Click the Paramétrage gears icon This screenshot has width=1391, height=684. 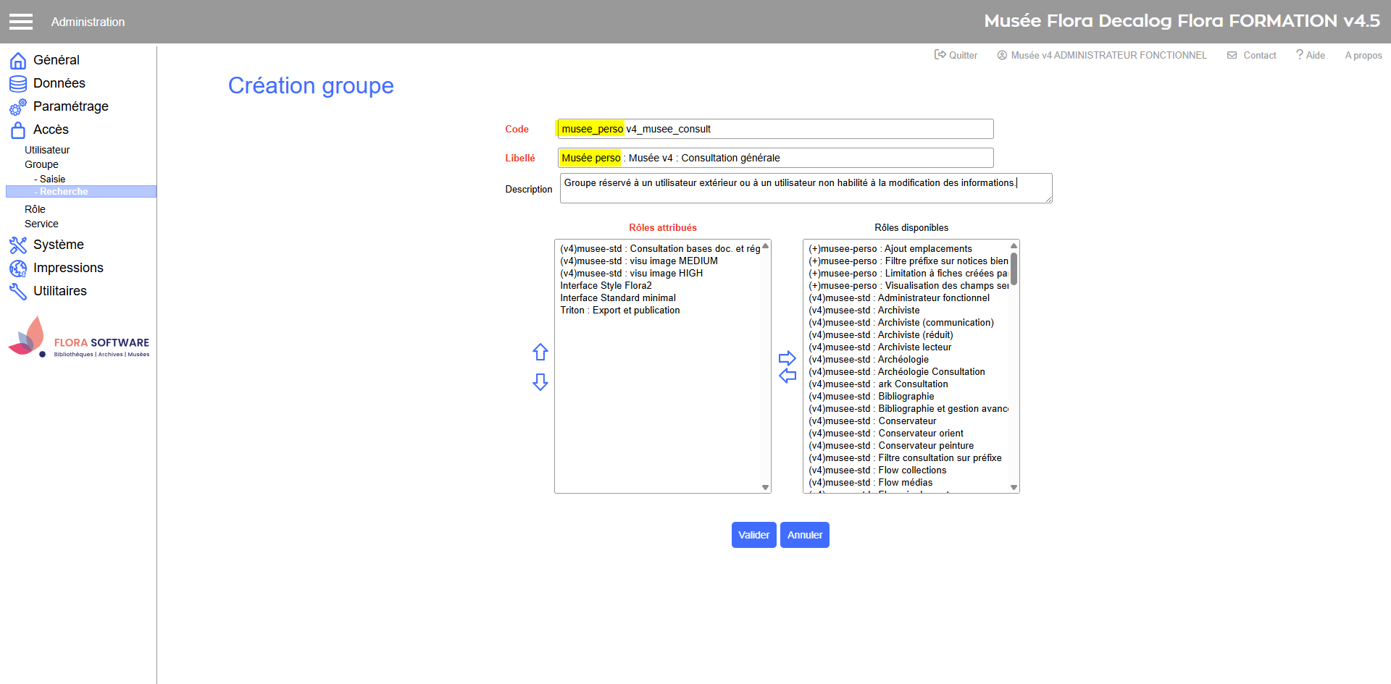[18, 107]
